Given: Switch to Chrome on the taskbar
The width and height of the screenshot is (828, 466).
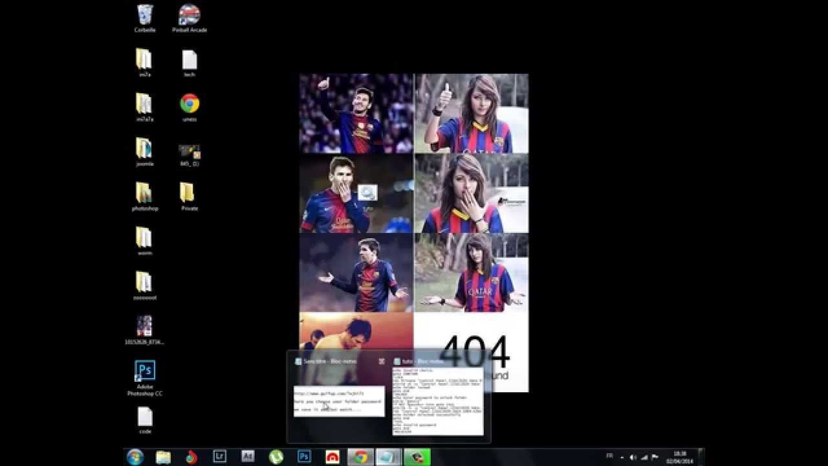Looking at the screenshot, I should (x=361, y=457).
